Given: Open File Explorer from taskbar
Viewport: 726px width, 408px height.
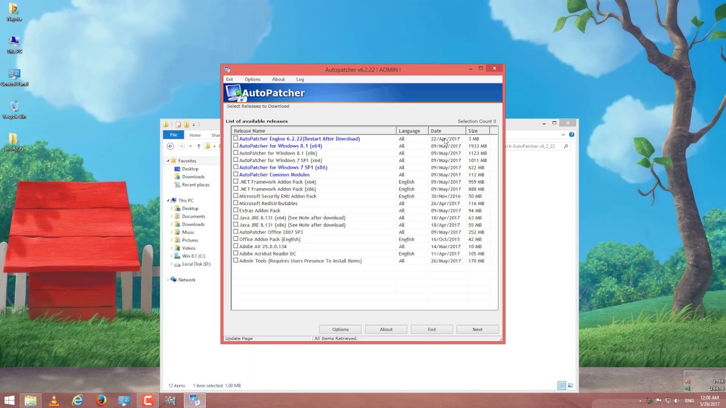Looking at the screenshot, I should [30, 401].
